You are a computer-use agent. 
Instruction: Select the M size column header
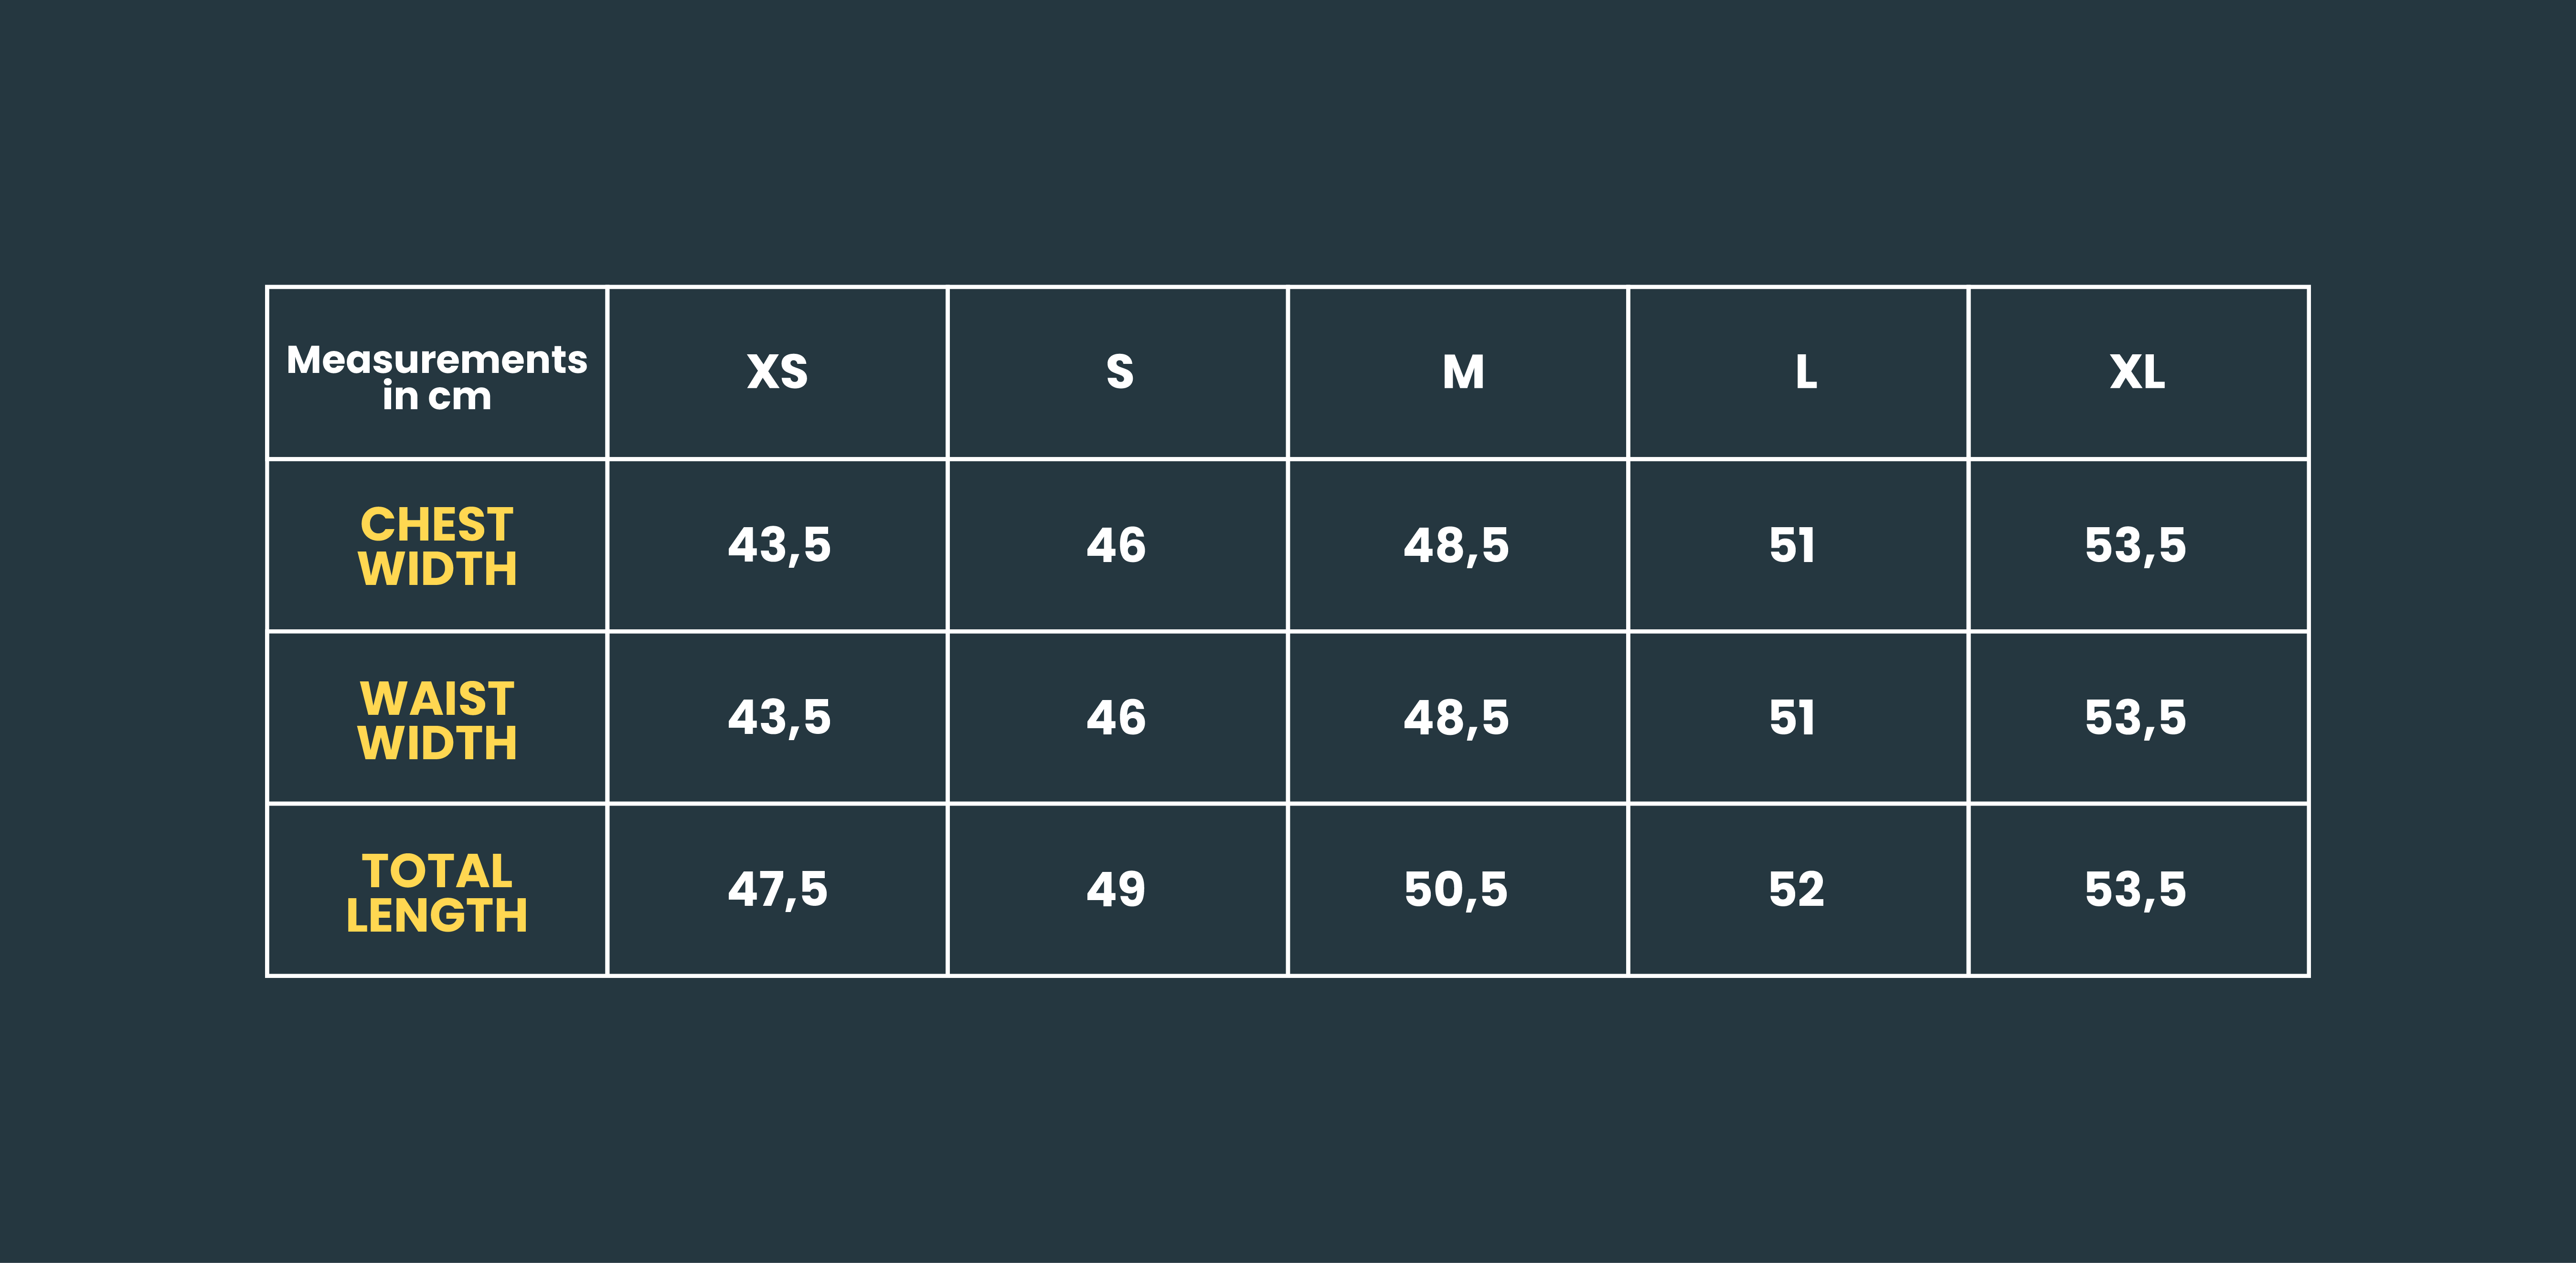[x=1462, y=372]
